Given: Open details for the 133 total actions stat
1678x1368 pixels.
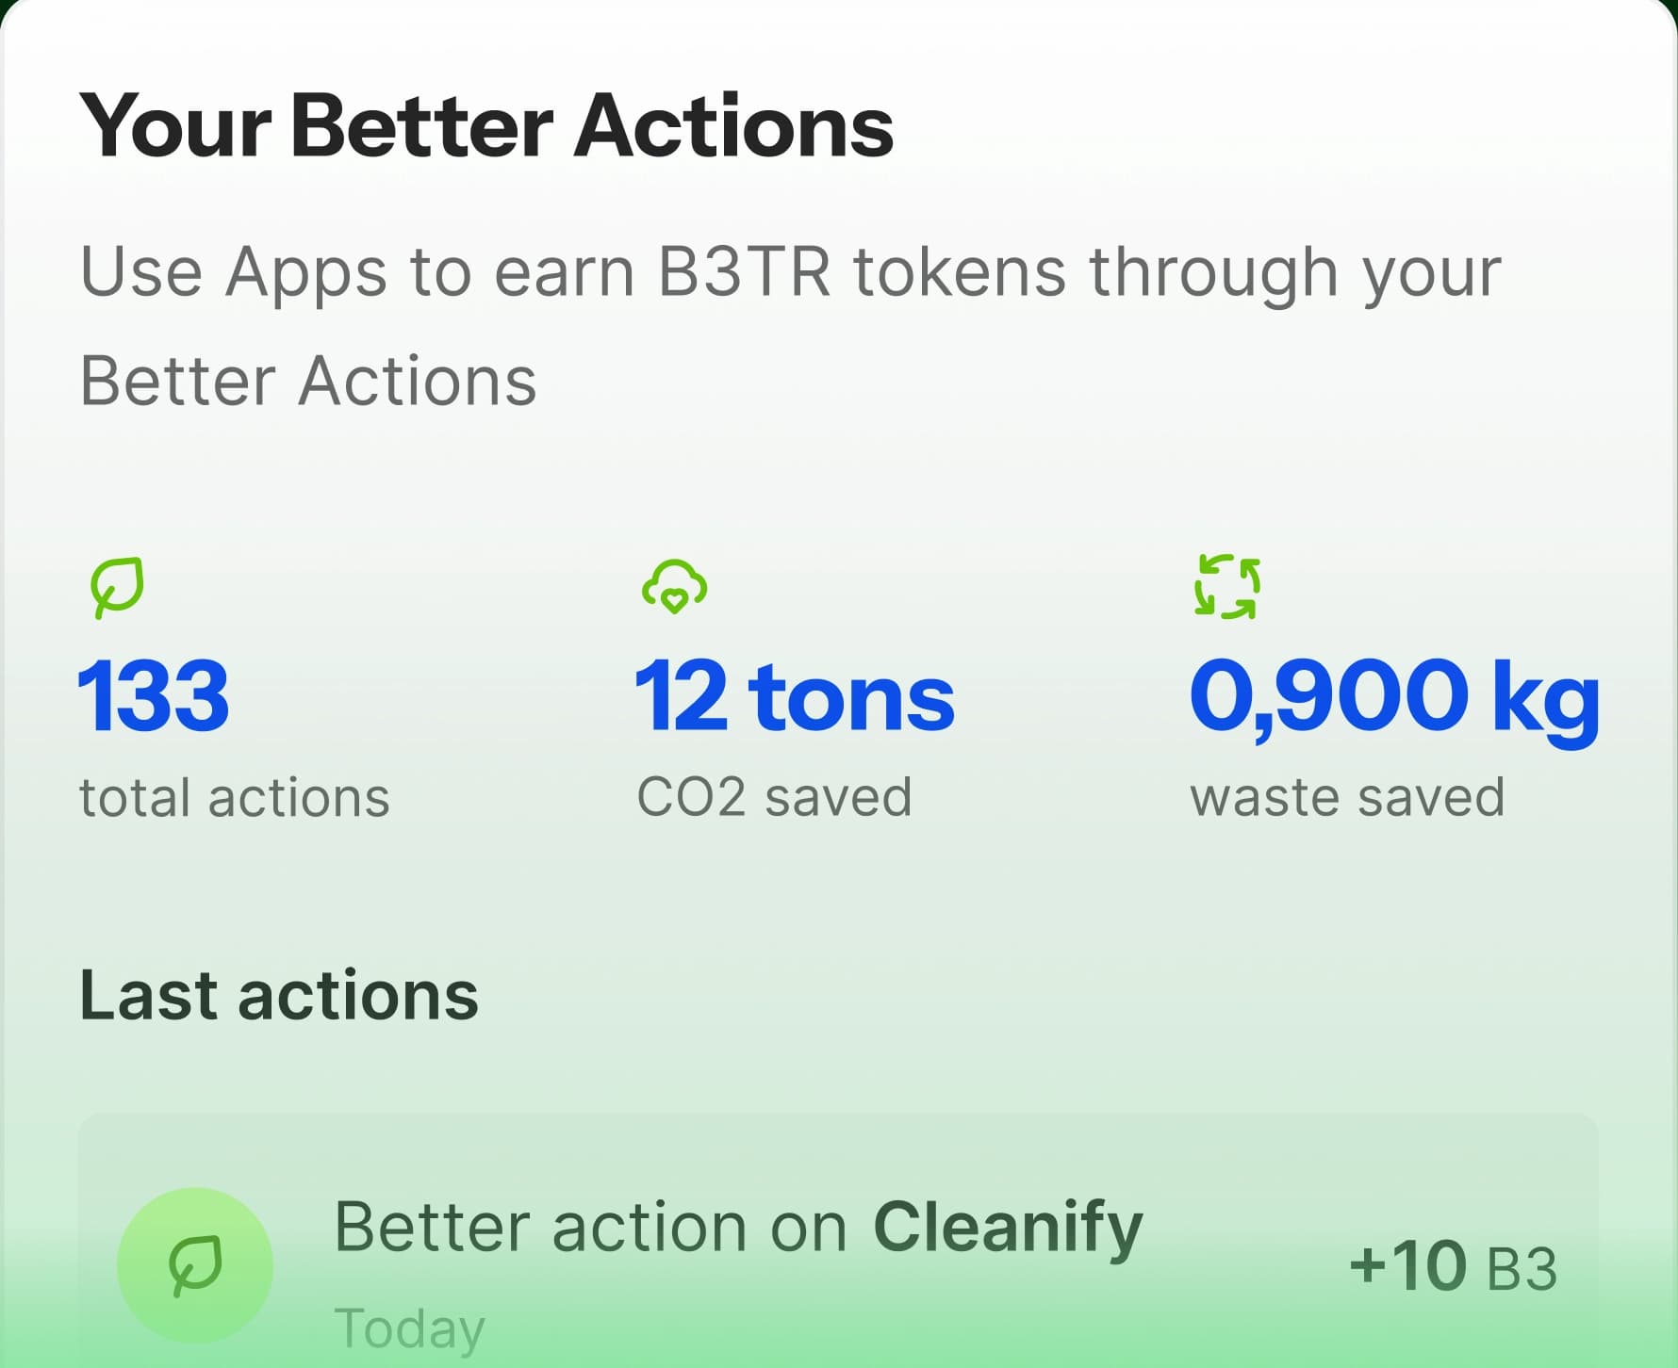Looking at the screenshot, I should tap(154, 695).
